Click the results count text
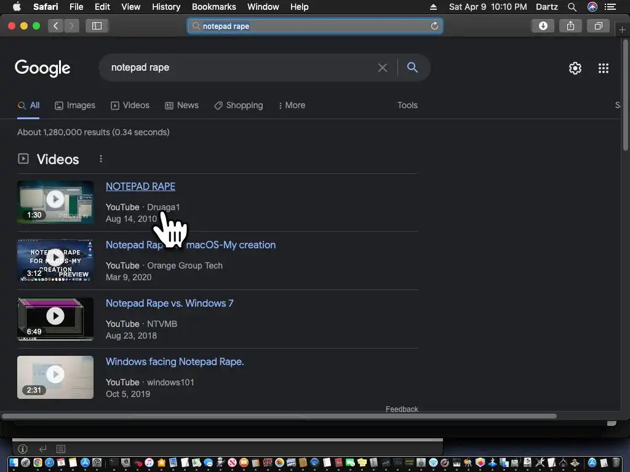The height and width of the screenshot is (472, 630). tap(94, 132)
